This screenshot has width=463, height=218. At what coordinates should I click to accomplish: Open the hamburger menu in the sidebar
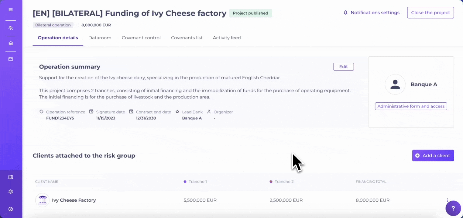pyautogui.click(x=11, y=10)
